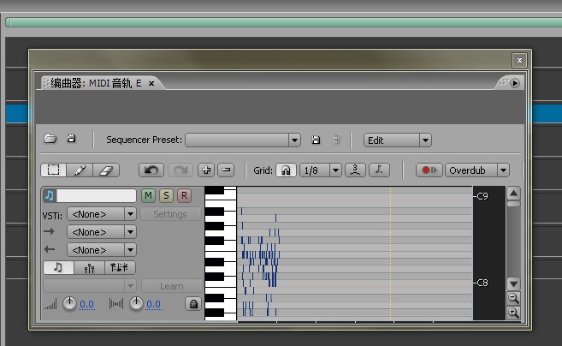Viewport: 562px width, 346px height.
Task: Open the MIDI output None dropdown
Action: tap(102, 250)
